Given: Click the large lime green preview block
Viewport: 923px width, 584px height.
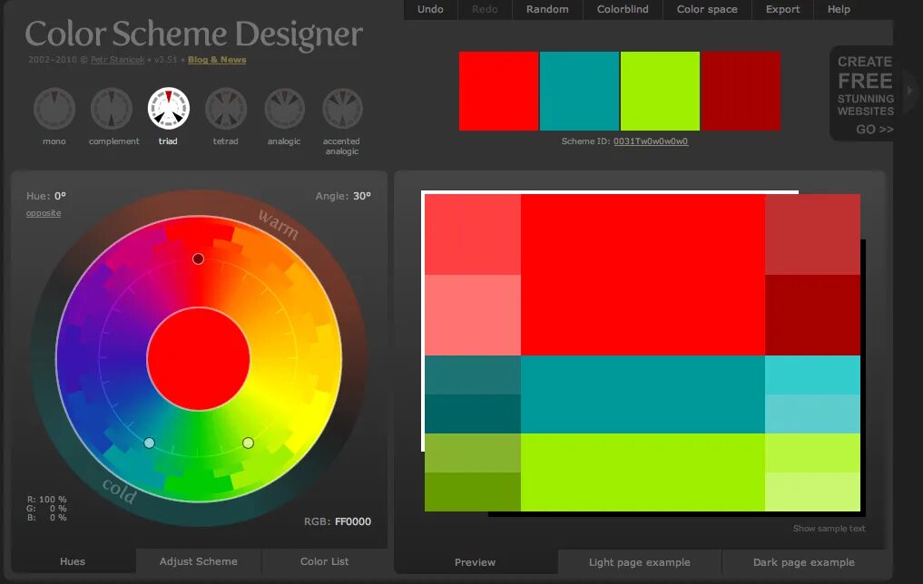Looking at the screenshot, I should click(643, 472).
